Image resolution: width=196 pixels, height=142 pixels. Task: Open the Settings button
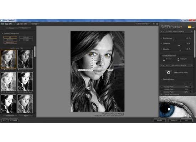click(13, 120)
